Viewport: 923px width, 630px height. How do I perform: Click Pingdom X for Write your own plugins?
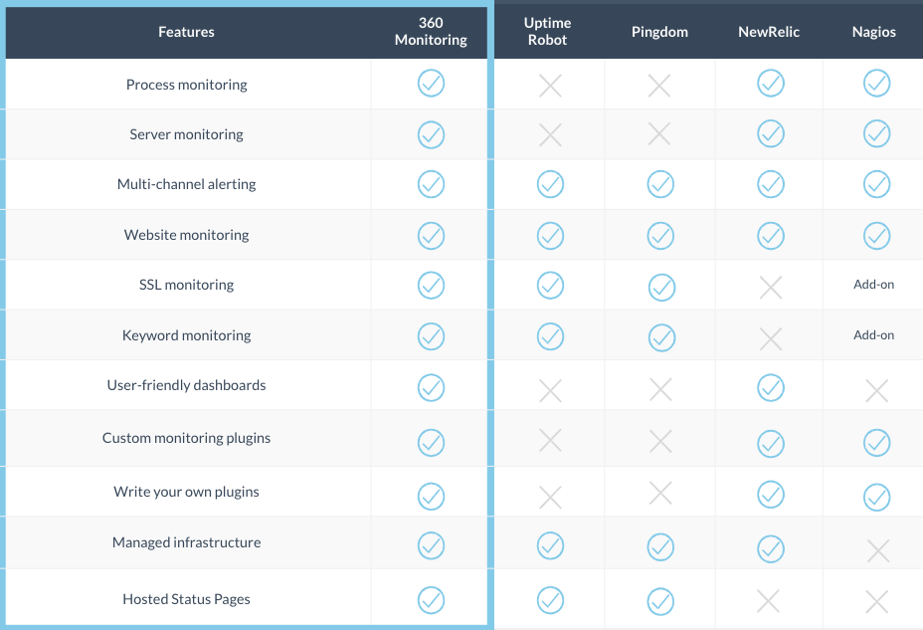coord(660,494)
